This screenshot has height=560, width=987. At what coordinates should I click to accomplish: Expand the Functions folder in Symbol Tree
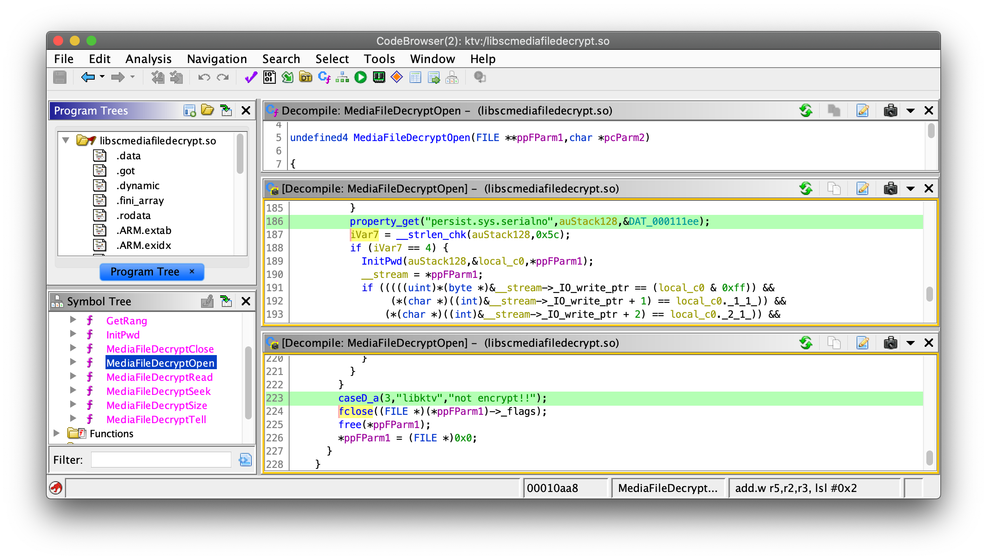click(x=57, y=433)
